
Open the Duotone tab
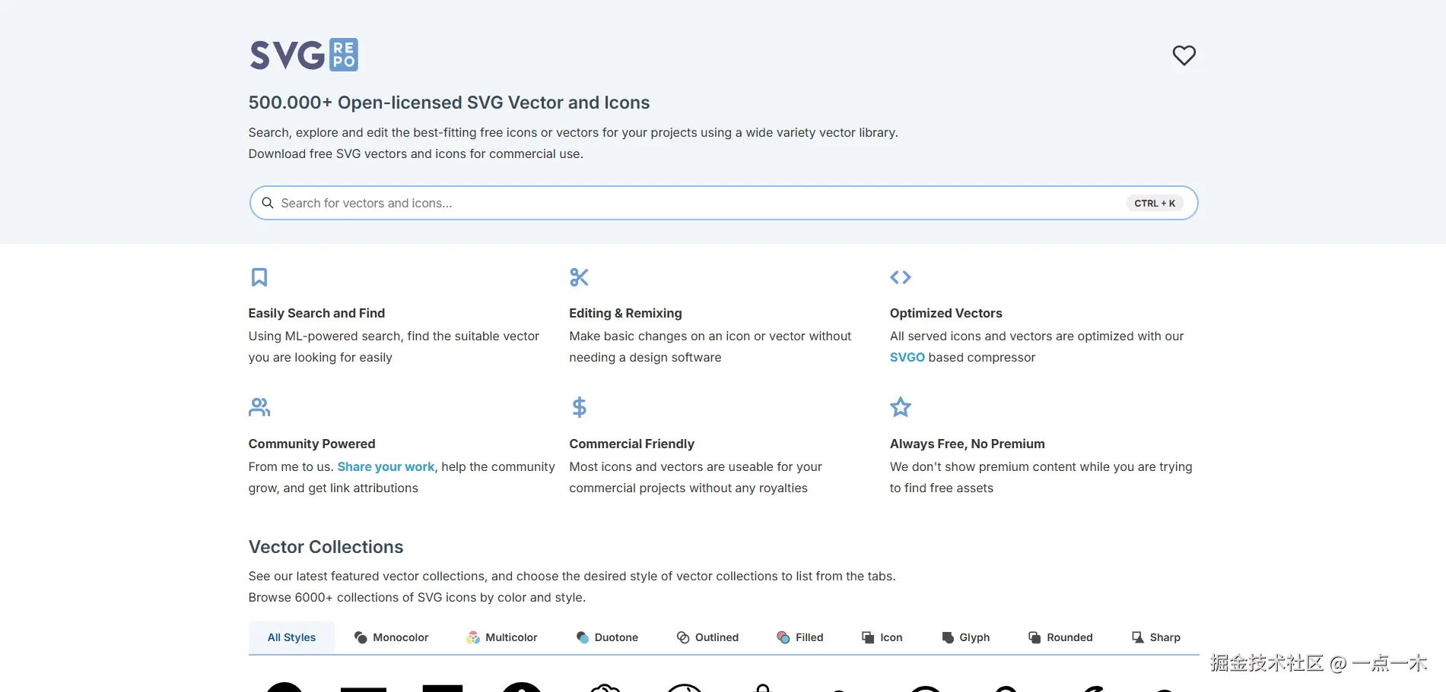(x=607, y=637)
